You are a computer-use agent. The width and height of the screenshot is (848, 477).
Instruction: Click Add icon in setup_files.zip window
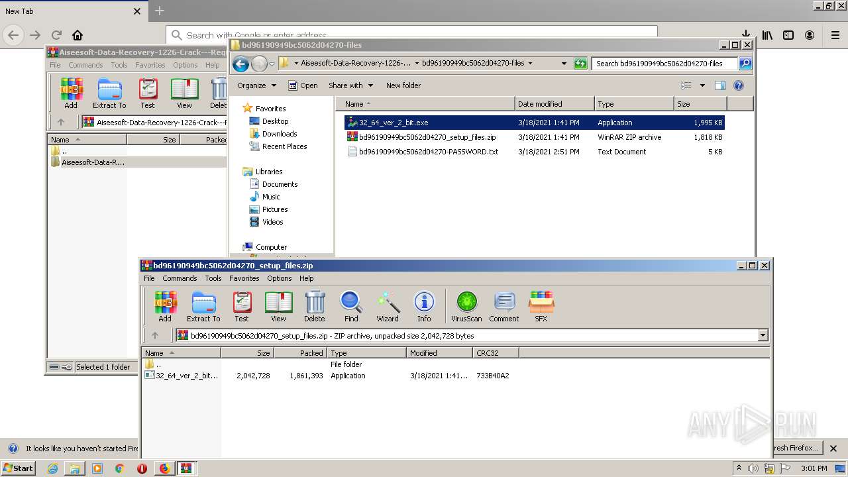click(165, 307)
